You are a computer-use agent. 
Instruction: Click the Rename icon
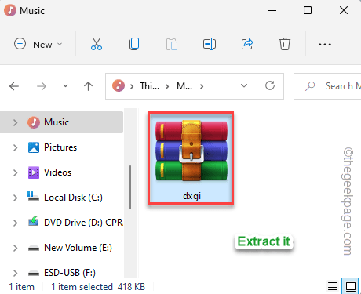click(210, 44)
